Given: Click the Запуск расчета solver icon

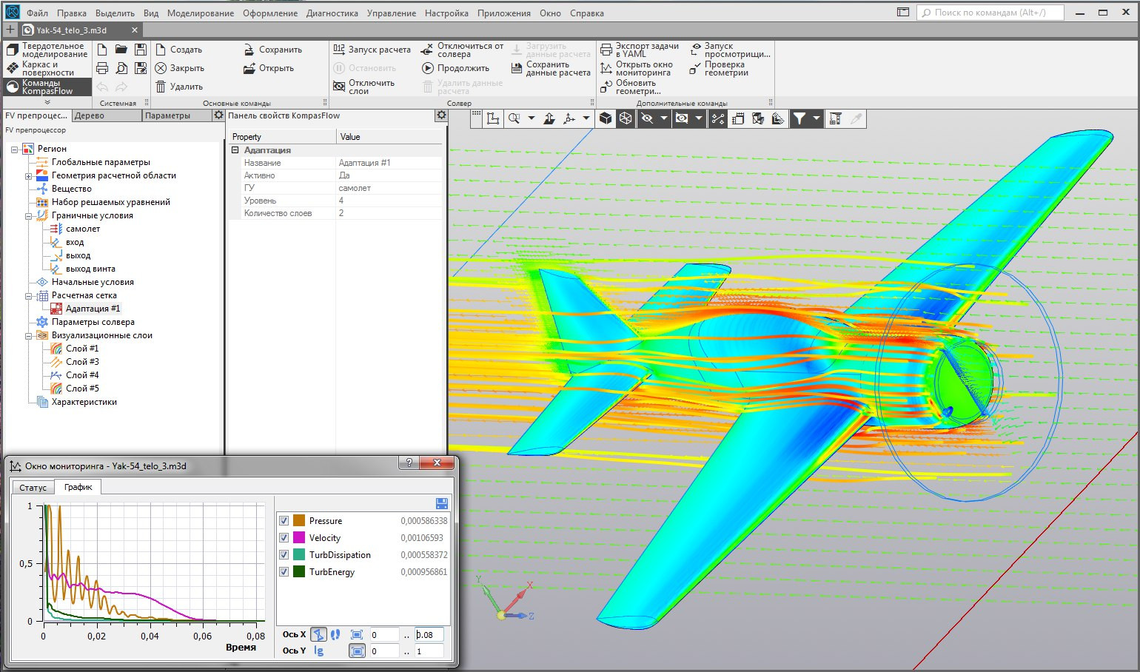Looking at the screenshot, I should [x=339, y=50].
